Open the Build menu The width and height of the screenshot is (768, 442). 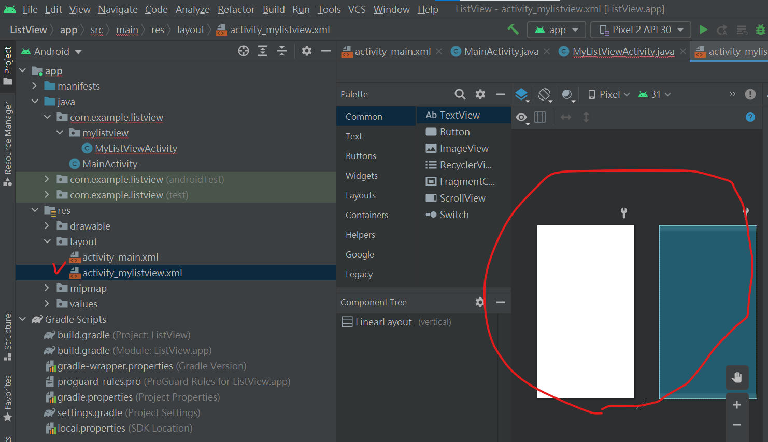[x=274, y=9]
